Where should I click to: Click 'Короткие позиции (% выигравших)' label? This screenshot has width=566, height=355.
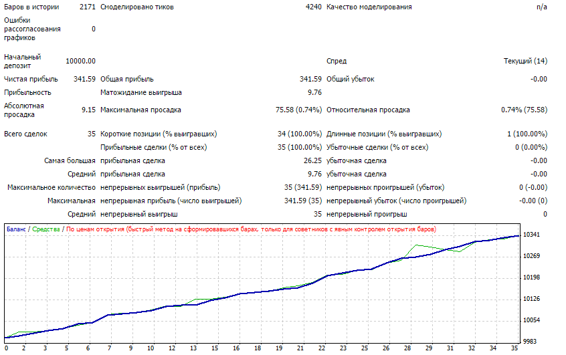click(x=159, y=134)
